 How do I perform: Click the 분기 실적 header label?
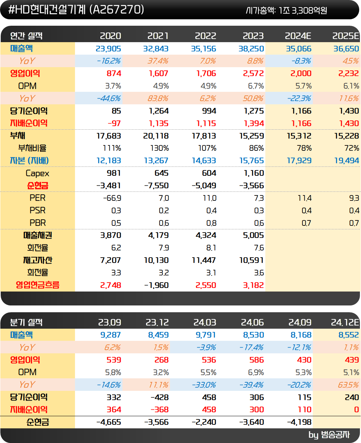26,322
